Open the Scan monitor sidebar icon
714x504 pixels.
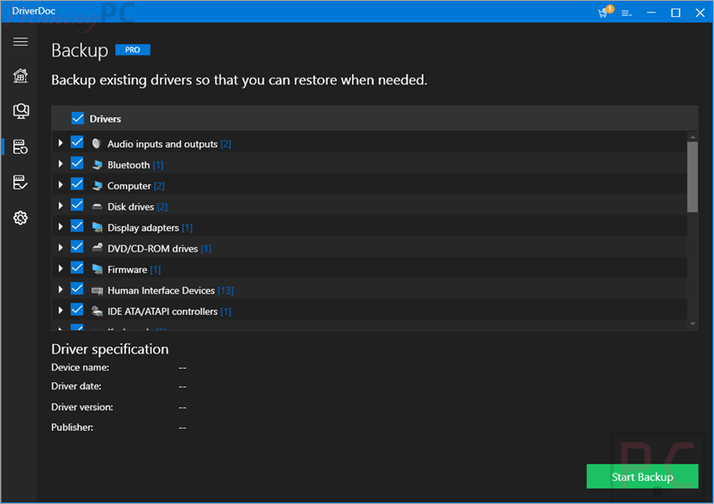(x=21, y=111)
